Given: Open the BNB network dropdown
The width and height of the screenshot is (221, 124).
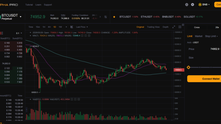Looking at the screenshot, I should click(x=204, y=5).
